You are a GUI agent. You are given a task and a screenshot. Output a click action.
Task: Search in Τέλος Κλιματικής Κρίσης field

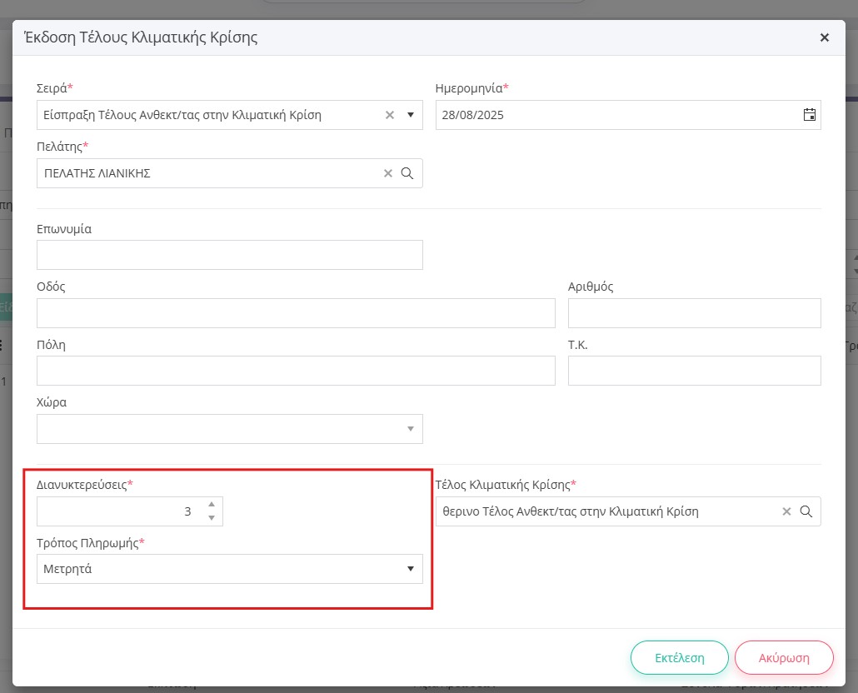[x=806, y=511]
